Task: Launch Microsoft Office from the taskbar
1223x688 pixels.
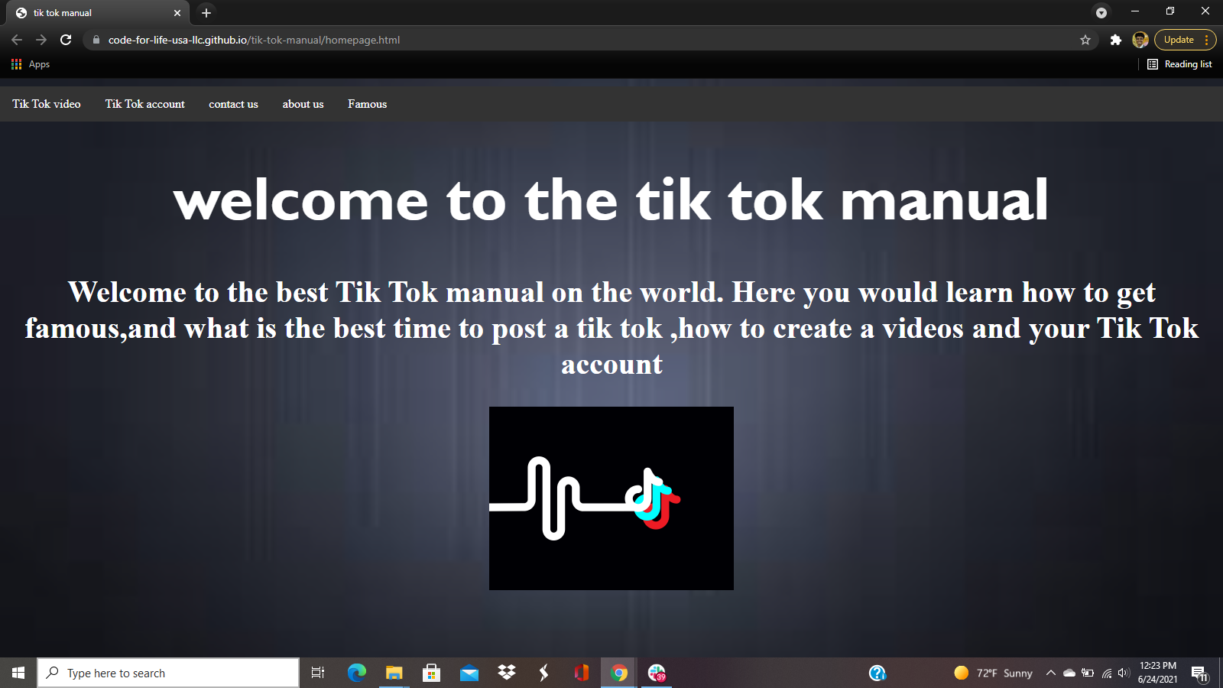Action: tap(581, 673)
